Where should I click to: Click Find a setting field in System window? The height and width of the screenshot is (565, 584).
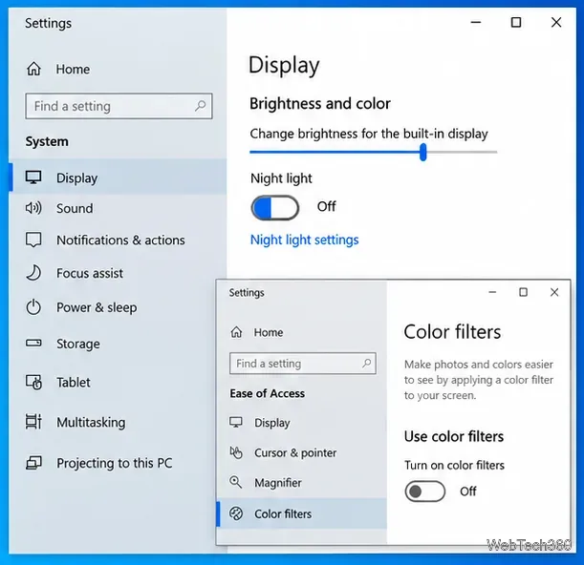tap(119, 106)
